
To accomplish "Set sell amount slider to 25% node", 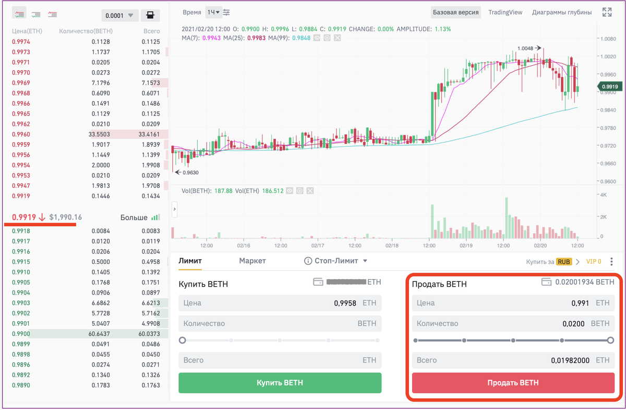I will click(x=464, y=341).
